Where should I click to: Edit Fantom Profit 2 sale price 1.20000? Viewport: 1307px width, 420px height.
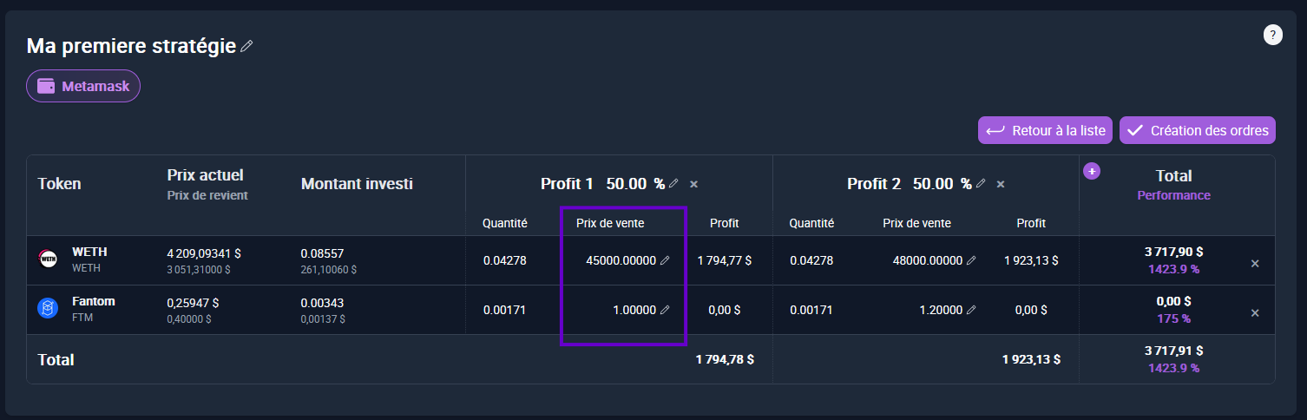coord(971,310)
